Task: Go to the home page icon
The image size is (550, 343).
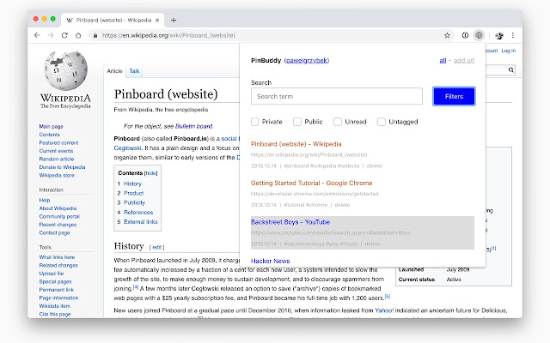Action: [x=78, y=35]
